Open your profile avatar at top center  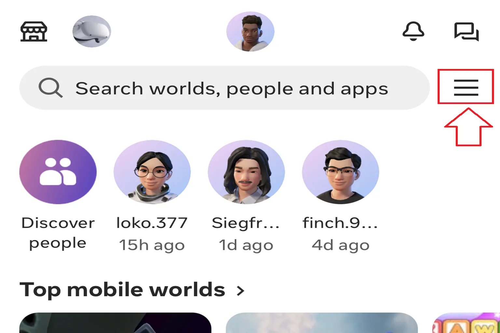click(x=250, y=32)
